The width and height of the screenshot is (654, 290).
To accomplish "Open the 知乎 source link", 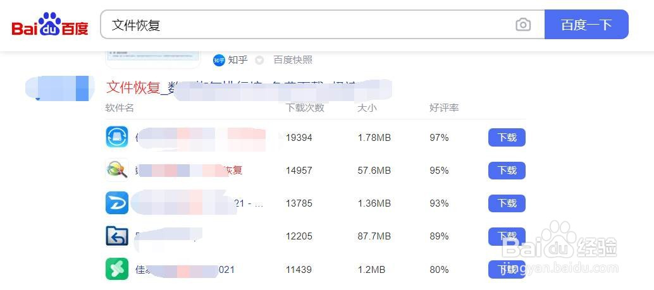I will point(238,60).
